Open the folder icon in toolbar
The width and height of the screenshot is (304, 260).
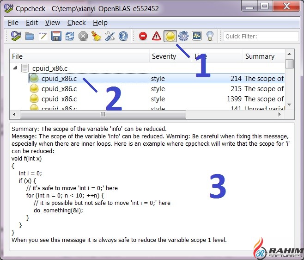[30, 36]
